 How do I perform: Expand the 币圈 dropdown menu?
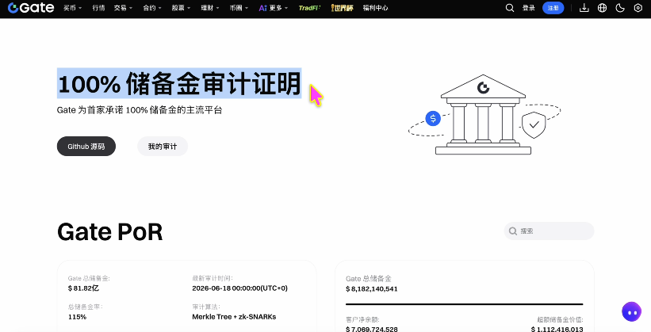[239, 8]
